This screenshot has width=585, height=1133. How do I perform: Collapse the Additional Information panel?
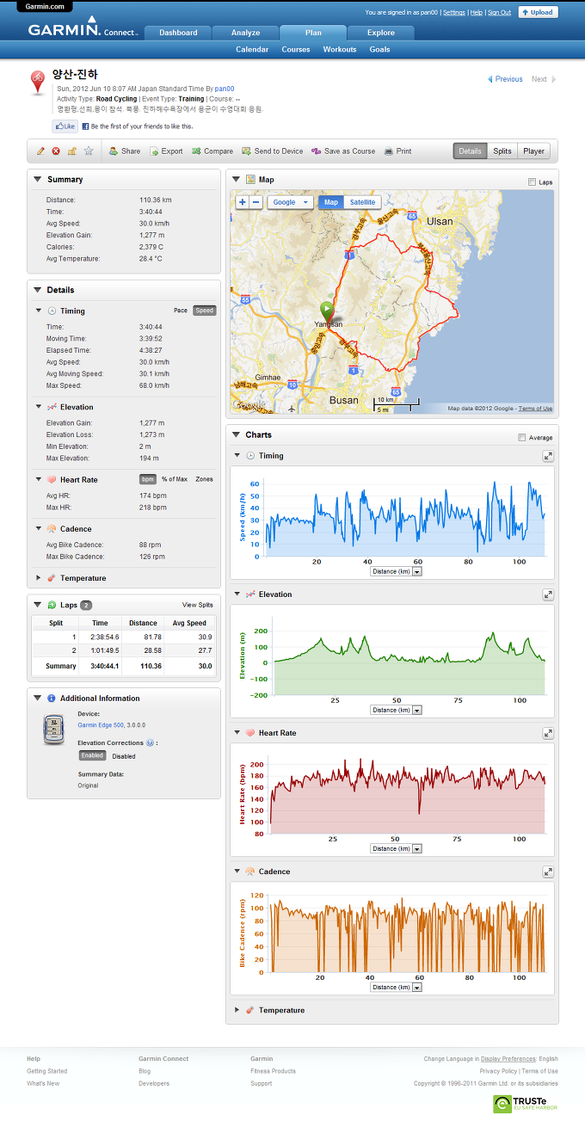[x=37, y=698]
